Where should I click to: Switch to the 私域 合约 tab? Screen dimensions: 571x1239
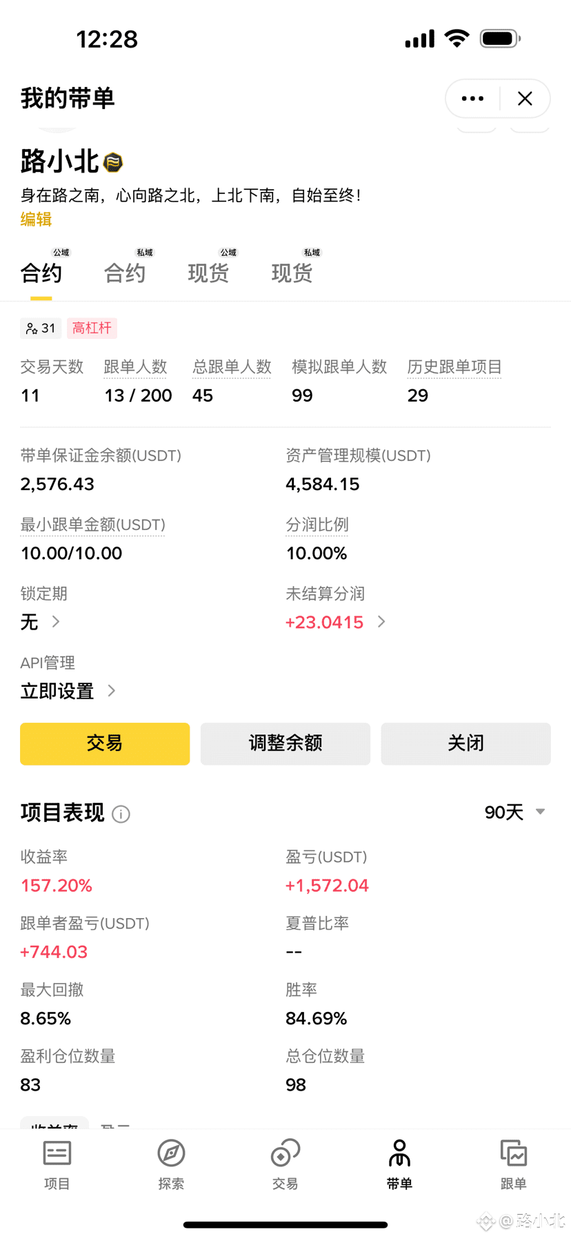coord(125,273)
